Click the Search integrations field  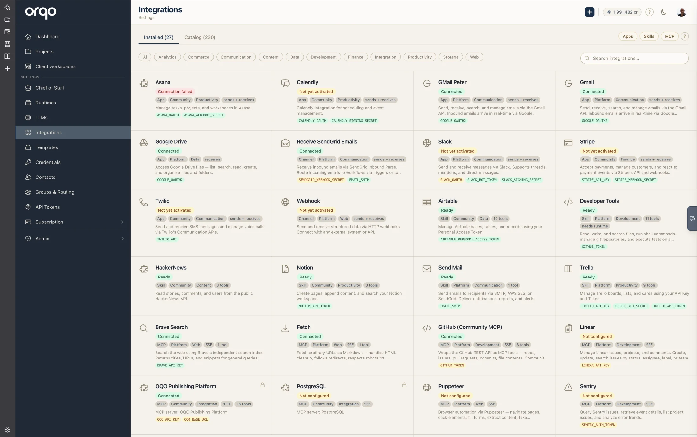pyautogui.click(x=634, y=58)
